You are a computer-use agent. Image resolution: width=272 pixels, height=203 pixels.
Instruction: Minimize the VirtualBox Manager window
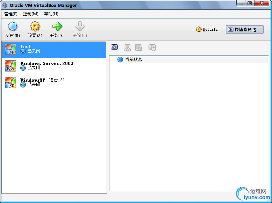tap(241, 3)
